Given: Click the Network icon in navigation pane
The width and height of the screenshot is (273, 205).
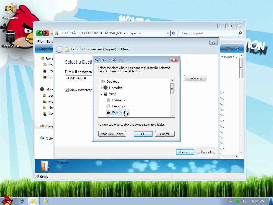Looking at the screenshot, I should pyautogui.click(x=42, y=138).
